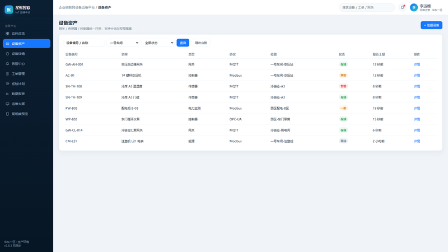The width and height of the screenshot is (448, 252).
Task: Click the 工单管理 sidebar icon
Action: click(7, 74)
